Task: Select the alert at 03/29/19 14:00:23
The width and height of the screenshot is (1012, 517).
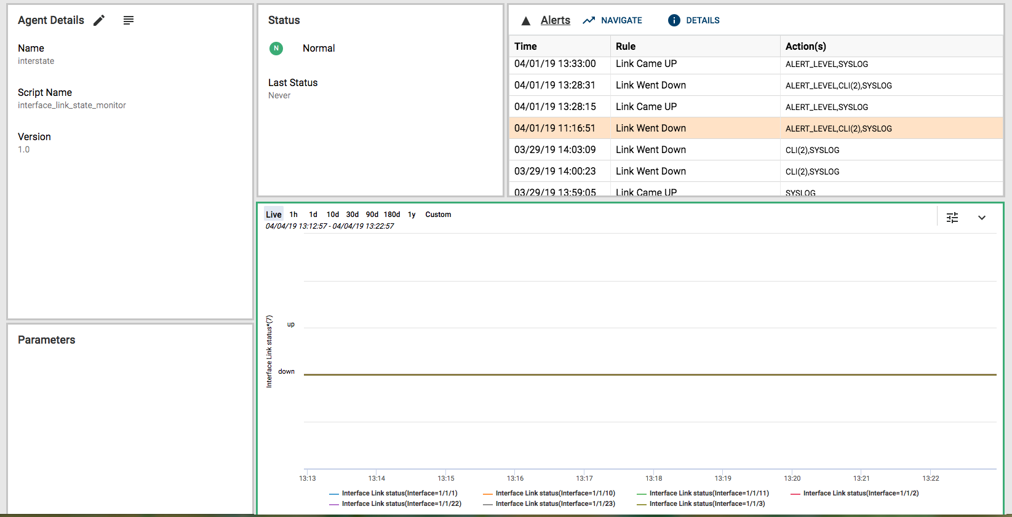Action: pos(756,171)
